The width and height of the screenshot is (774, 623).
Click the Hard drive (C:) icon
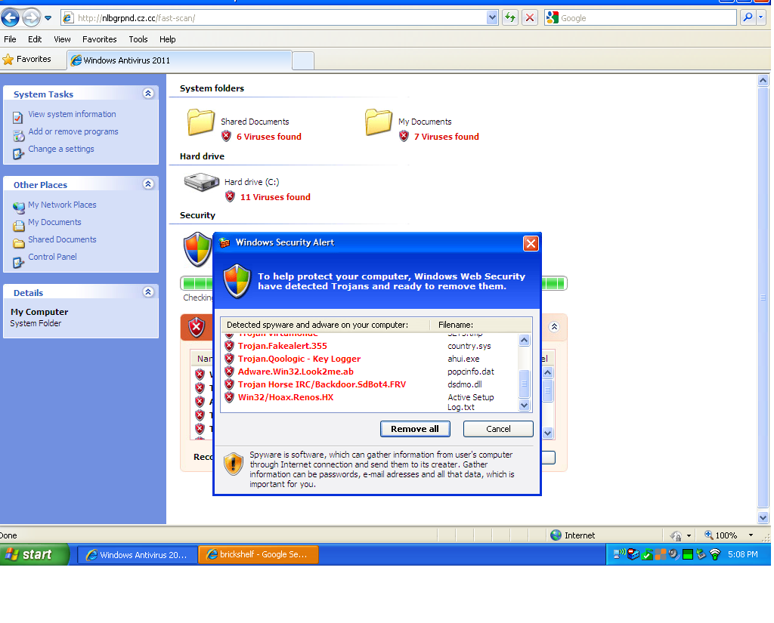[x=201, y=182]
